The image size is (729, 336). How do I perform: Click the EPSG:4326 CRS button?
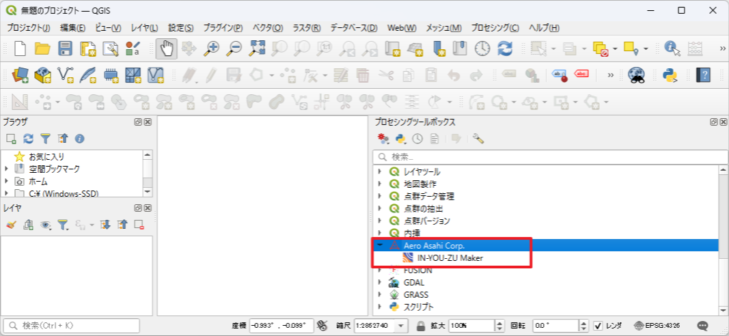tap(659, 326)
